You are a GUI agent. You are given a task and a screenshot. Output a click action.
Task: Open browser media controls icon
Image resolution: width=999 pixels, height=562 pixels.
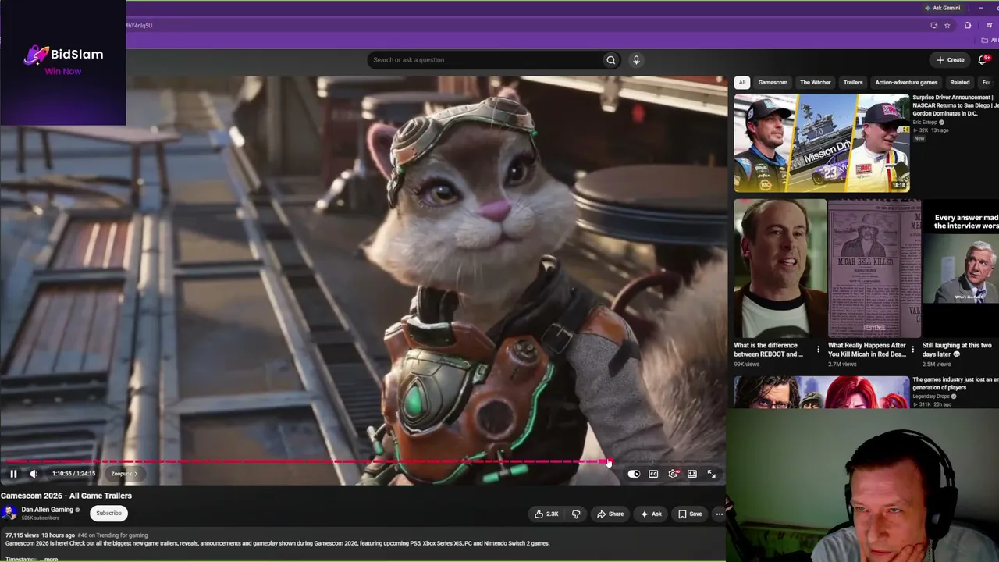[x=989, y=26]
